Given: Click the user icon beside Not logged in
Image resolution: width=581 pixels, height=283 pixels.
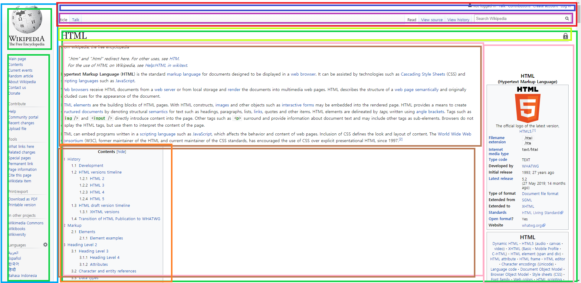Looking at the screenshot, I should click(x=470, y=5).
